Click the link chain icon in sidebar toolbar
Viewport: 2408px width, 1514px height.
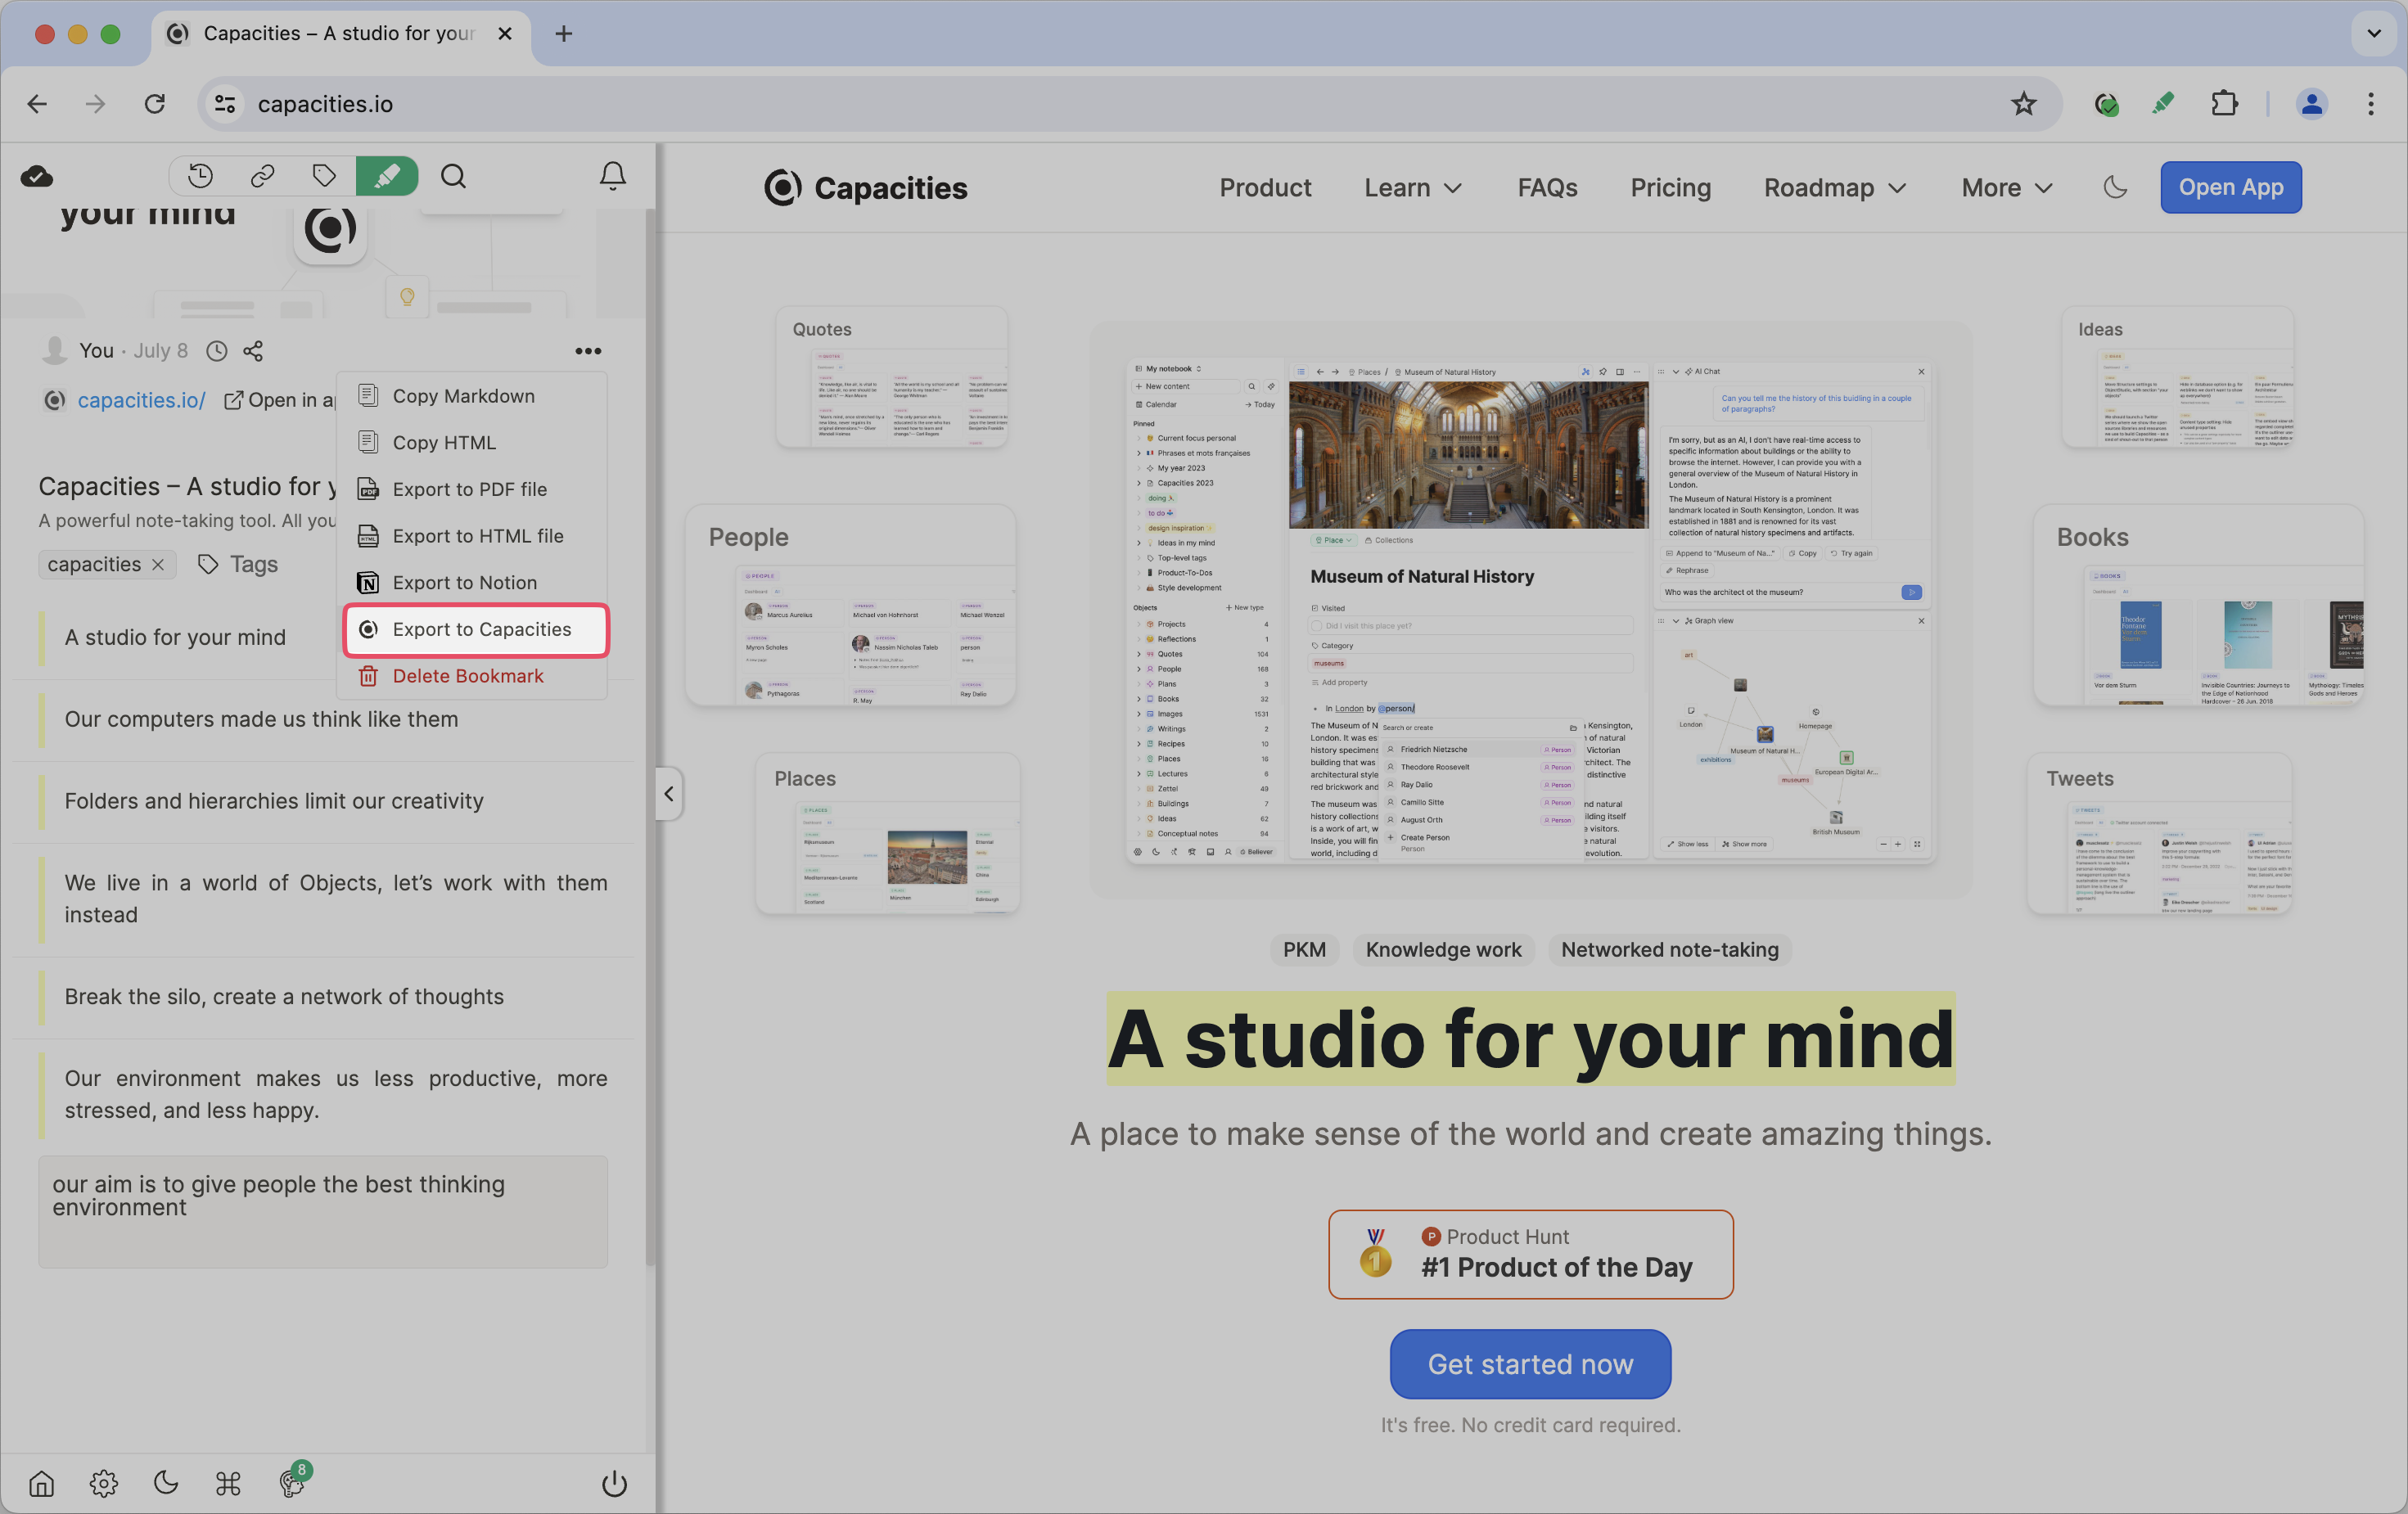click(x=262, y=176)
